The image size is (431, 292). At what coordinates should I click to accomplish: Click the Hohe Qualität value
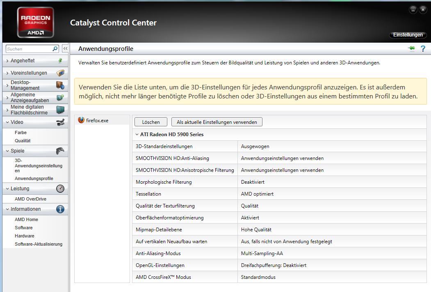click(256, 230)
